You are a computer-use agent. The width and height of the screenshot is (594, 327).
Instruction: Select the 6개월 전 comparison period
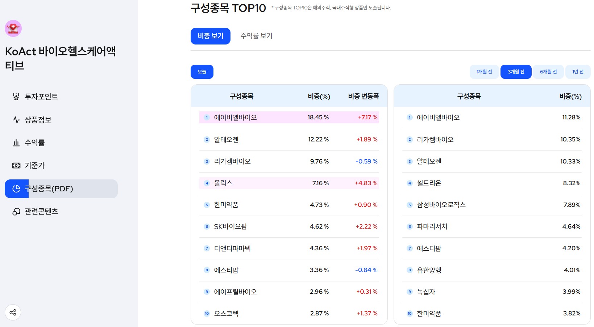tap(548, 72)
